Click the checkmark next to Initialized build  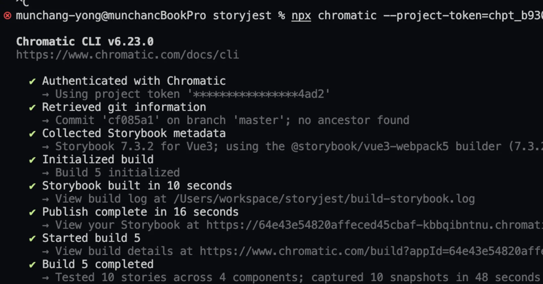(x=33, y=160)
